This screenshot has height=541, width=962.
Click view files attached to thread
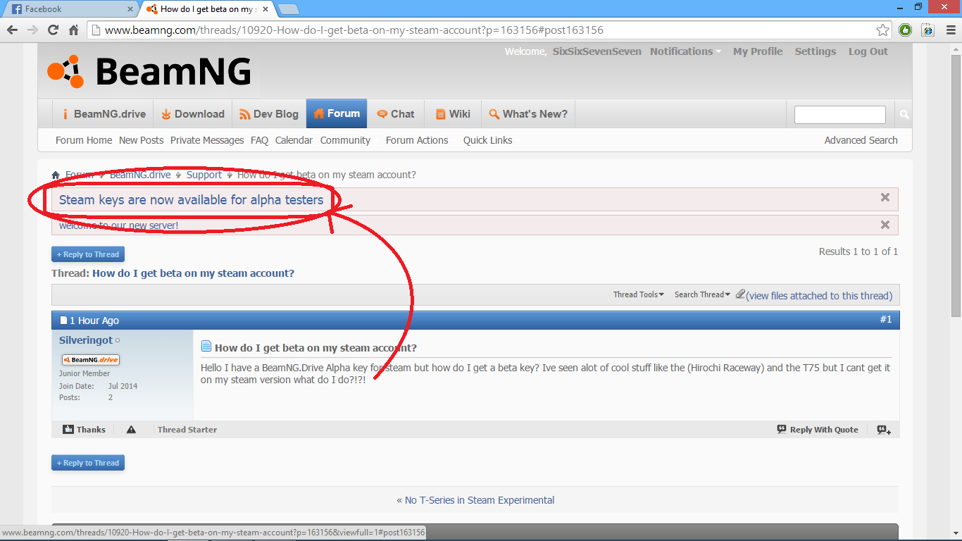819,296
